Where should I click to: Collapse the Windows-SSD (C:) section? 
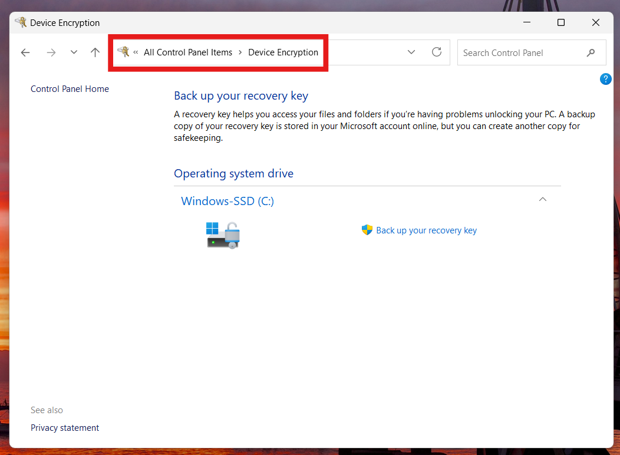(x=542, y=200)
